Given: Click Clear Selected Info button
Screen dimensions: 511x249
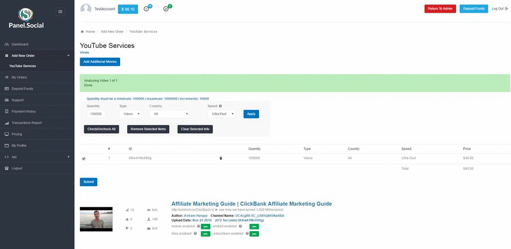Looking at the screenshot, I should point(195,130).
